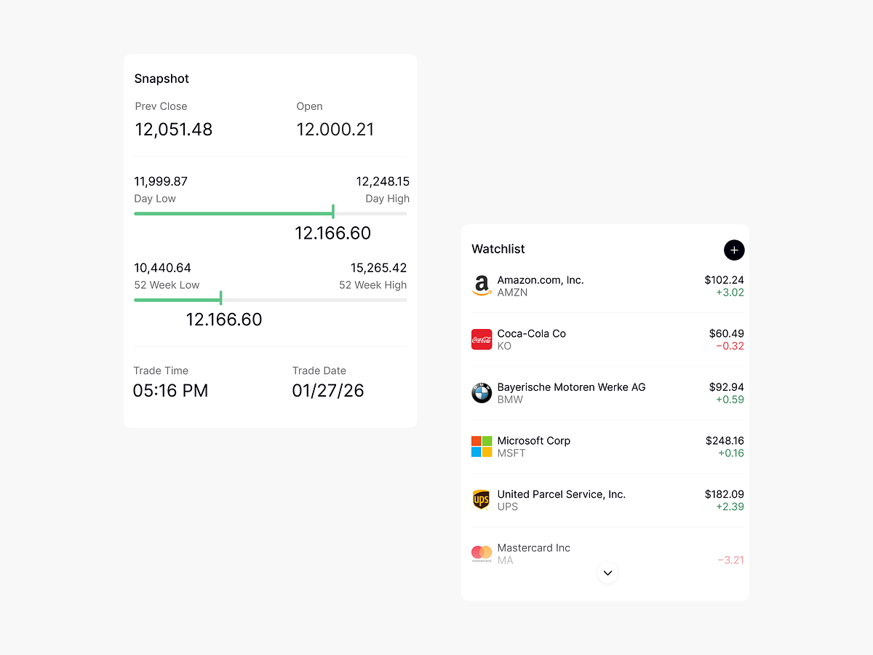Click the Prev Close label
The image size is (873, 655).
click(162, 106)
